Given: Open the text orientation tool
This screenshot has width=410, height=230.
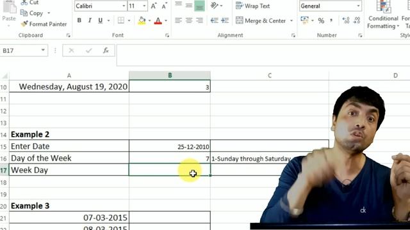Looking at the screenshot, I should (x=215, y=5).
